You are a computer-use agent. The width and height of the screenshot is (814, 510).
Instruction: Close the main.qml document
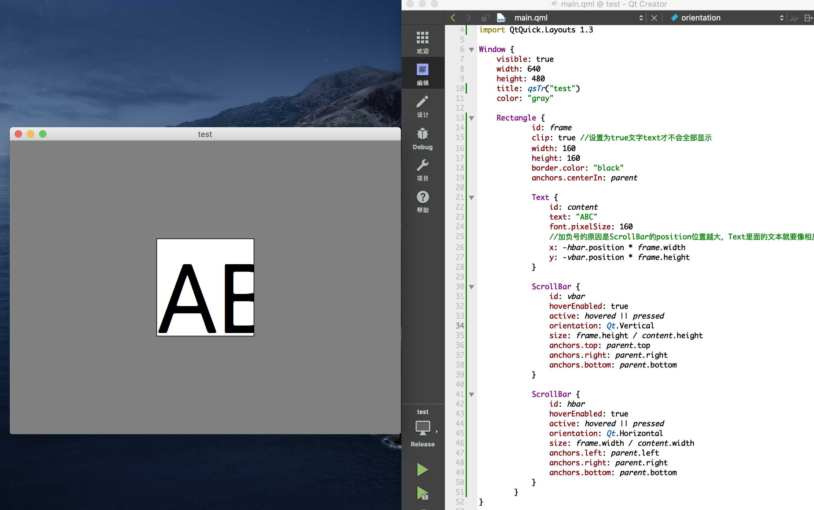pos(654,18)
